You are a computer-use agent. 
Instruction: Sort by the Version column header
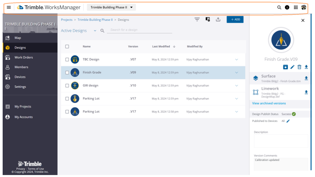click(x=133, y=47)
